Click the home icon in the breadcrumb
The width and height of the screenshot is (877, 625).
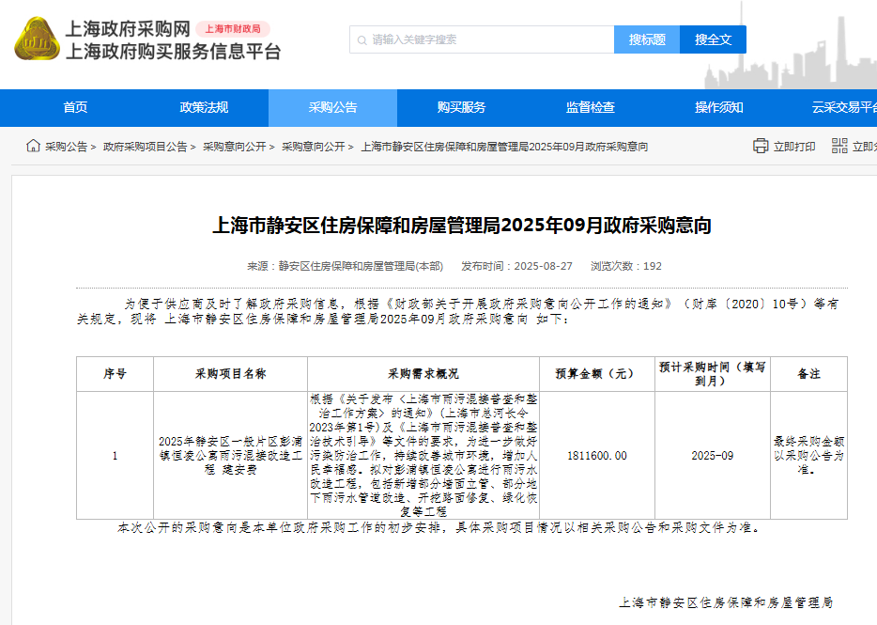33,147
